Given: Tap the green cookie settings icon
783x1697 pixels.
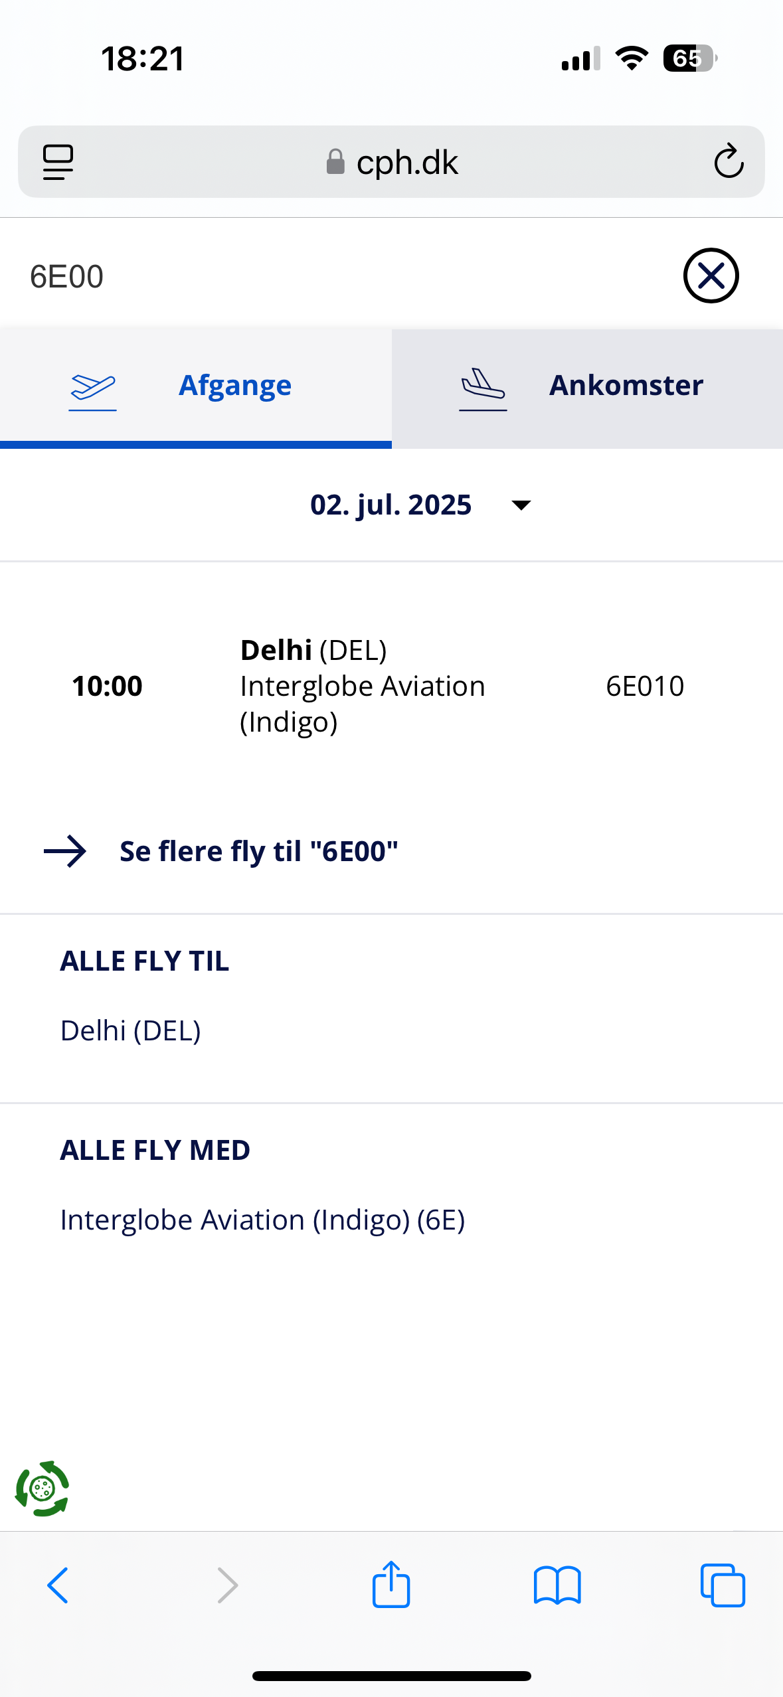Looking at the screenshot, I should point(42,1489).
